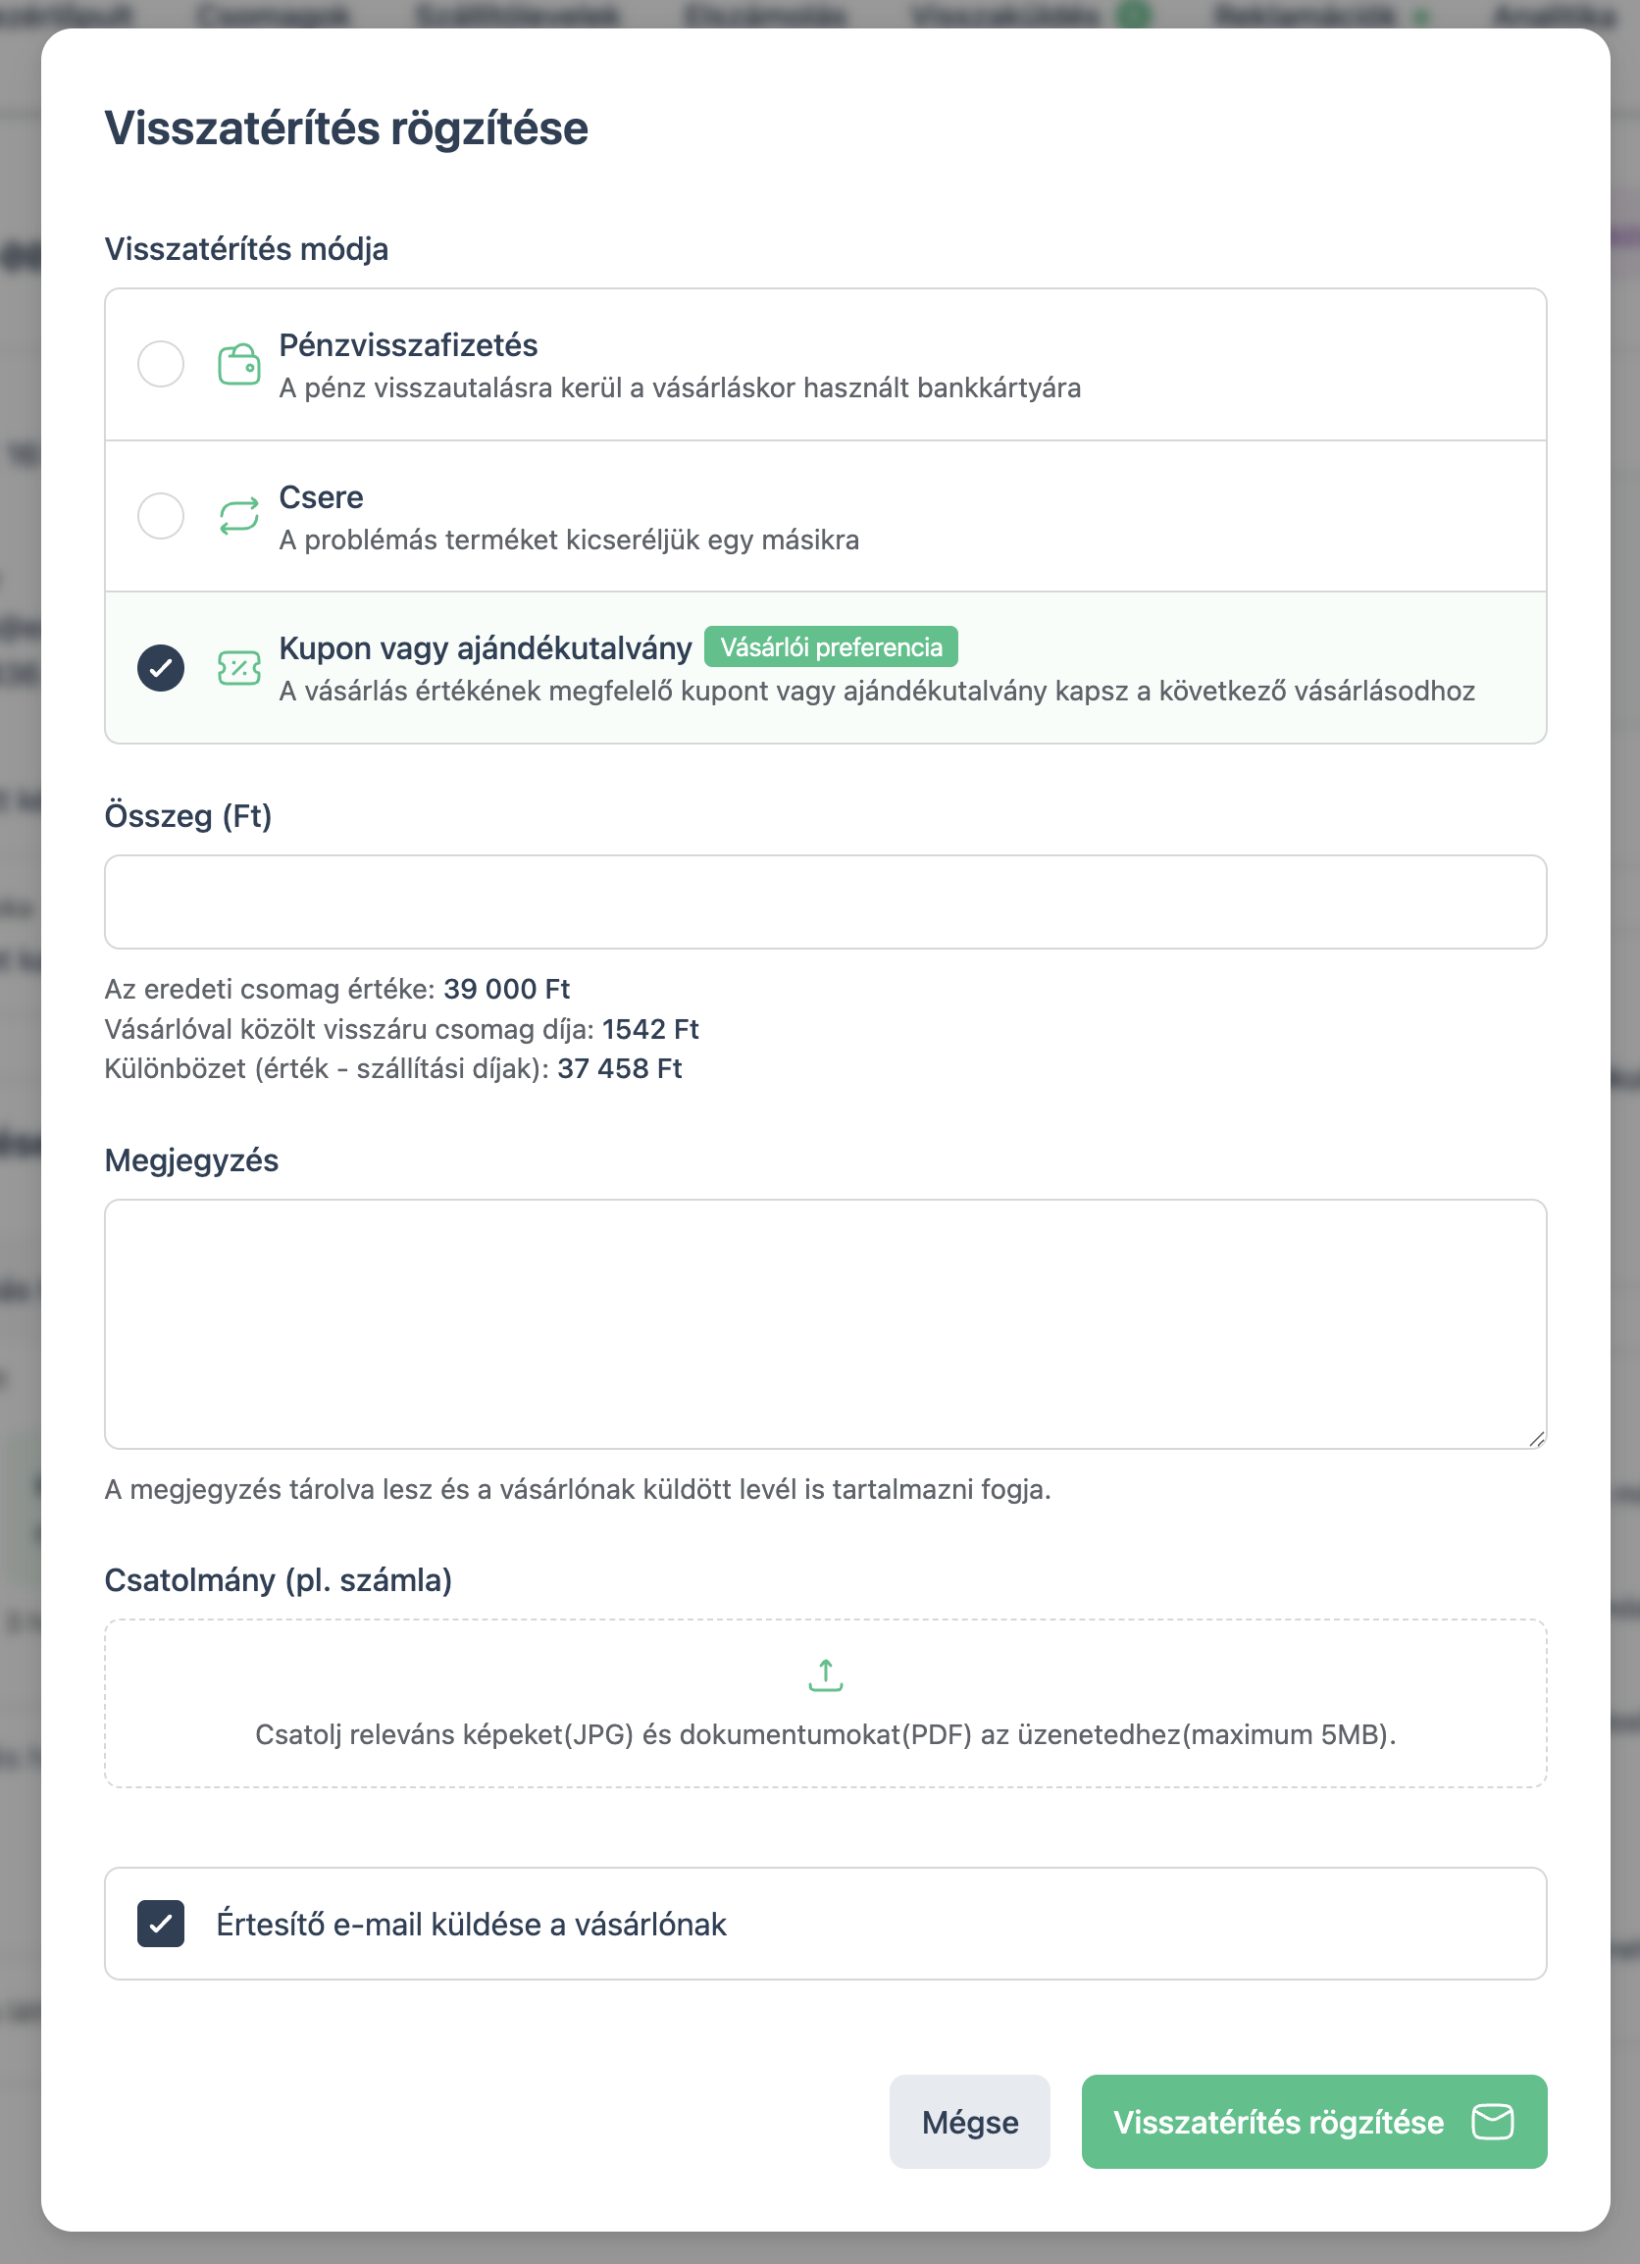Select the Pénzvisszafizetés radio option
This screenshot has height=2264, width=1640.
pyautogui.click(x=161, y=364)
